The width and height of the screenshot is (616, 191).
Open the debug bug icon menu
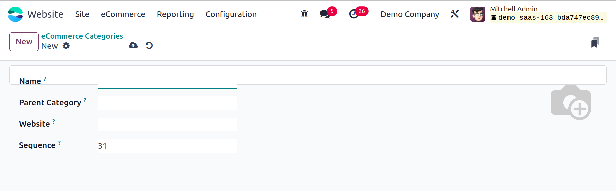point(304,14)
